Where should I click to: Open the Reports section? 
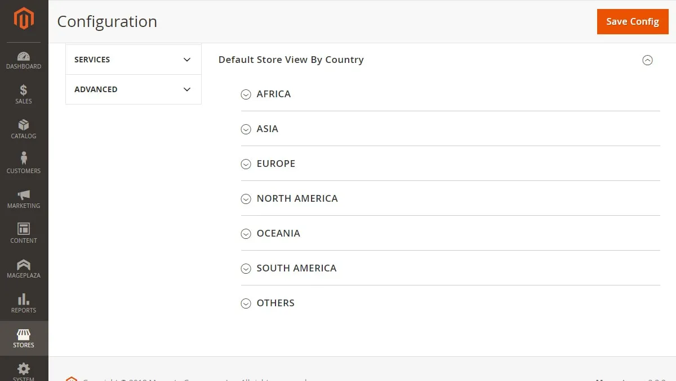(24, 303)
